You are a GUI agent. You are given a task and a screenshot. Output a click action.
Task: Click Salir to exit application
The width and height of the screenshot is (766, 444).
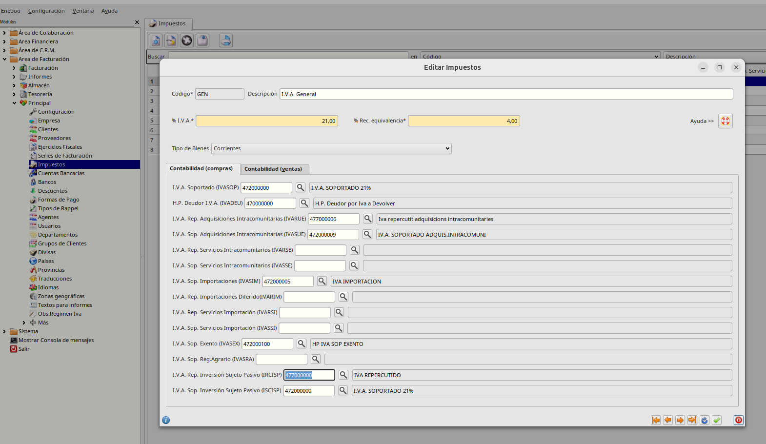[x=24, y=349]
